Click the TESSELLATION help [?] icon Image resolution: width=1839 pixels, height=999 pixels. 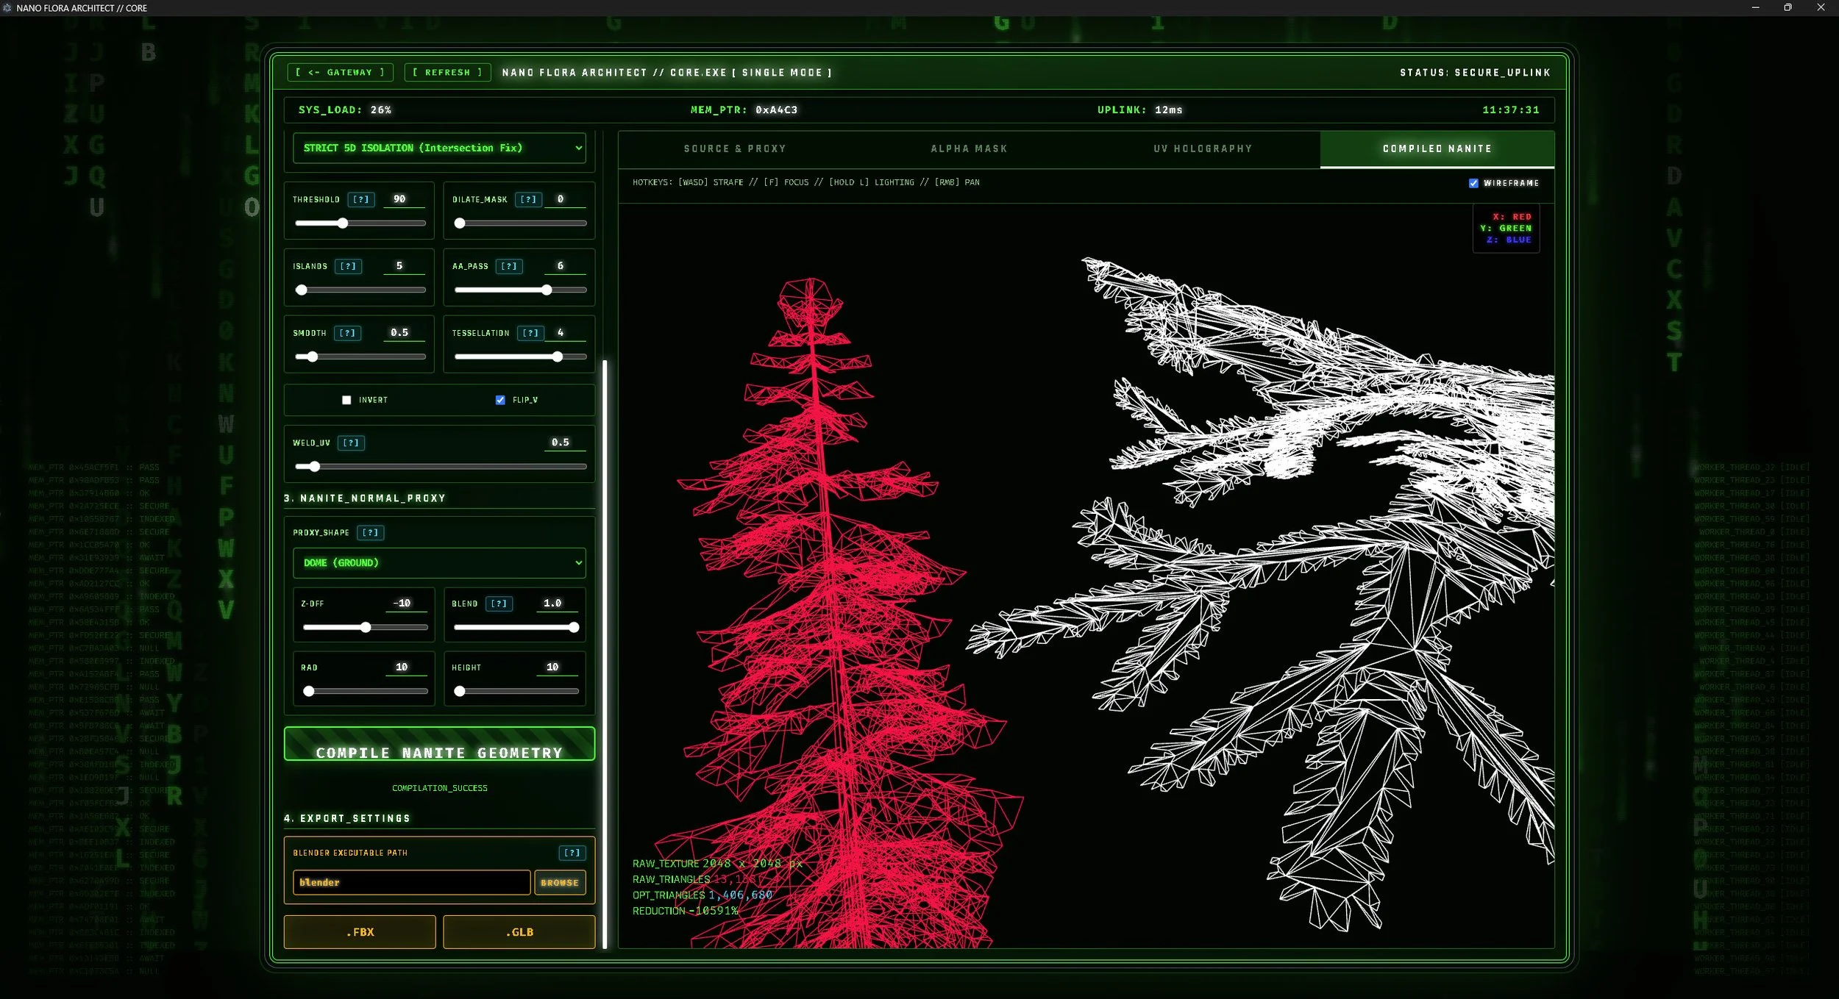tap(530, 333)
